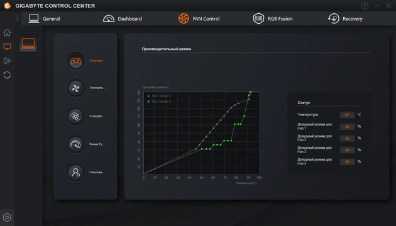The width and height of the screenshot is (396, 226).
Task: Switch to the RGB Fusion tab
Action: (273, 19)
